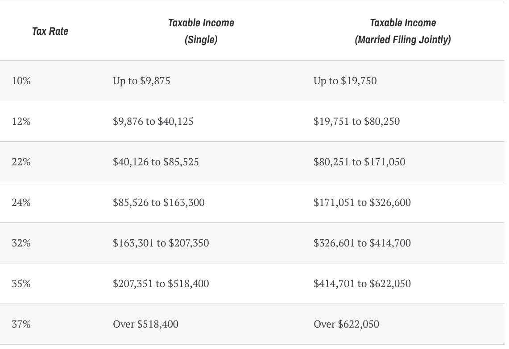The height and width of the screenshot is (349, 509).
Task: Click the "Up to $9,875" cell
Action: point(141,81)
